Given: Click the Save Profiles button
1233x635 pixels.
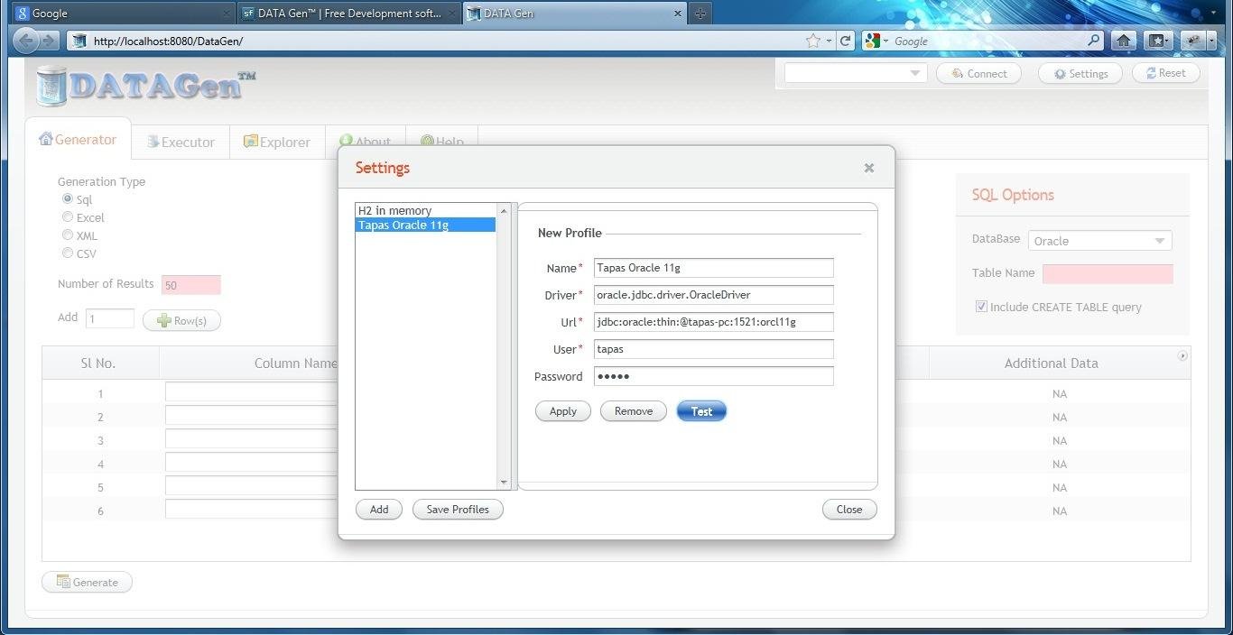Looking at the screenshot, I should point(457,509).
